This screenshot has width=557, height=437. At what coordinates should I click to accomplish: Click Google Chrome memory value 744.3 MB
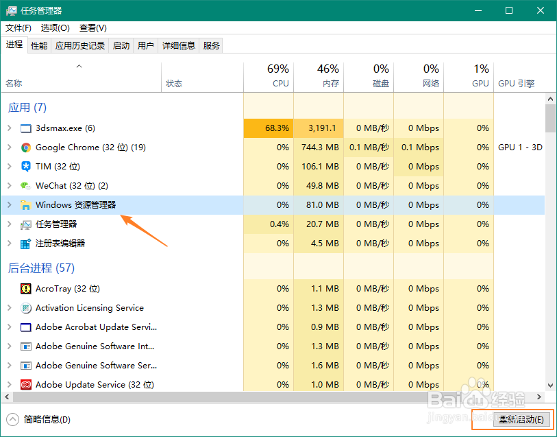tap(320, 147)
